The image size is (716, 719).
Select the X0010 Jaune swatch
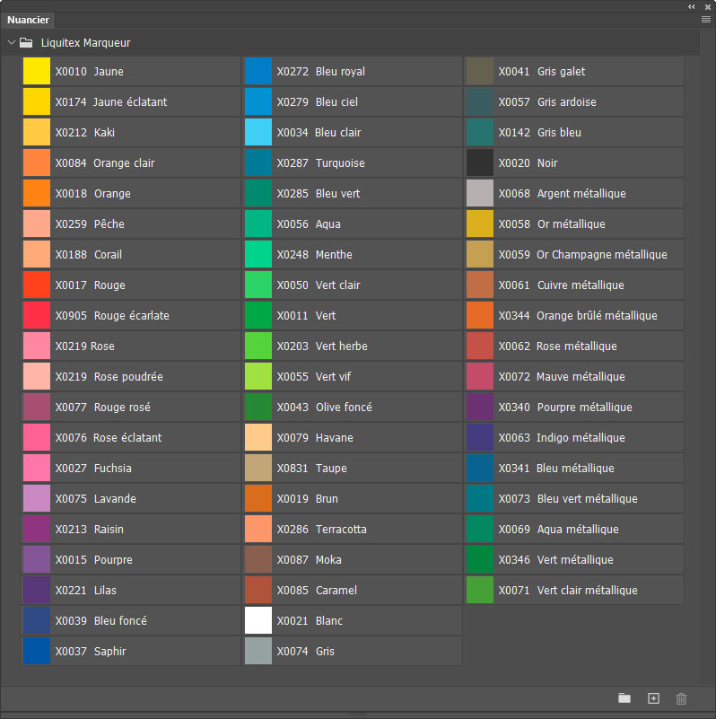tap(37, 72)
